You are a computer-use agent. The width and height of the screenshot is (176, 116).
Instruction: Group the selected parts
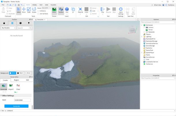coord(93,8)
